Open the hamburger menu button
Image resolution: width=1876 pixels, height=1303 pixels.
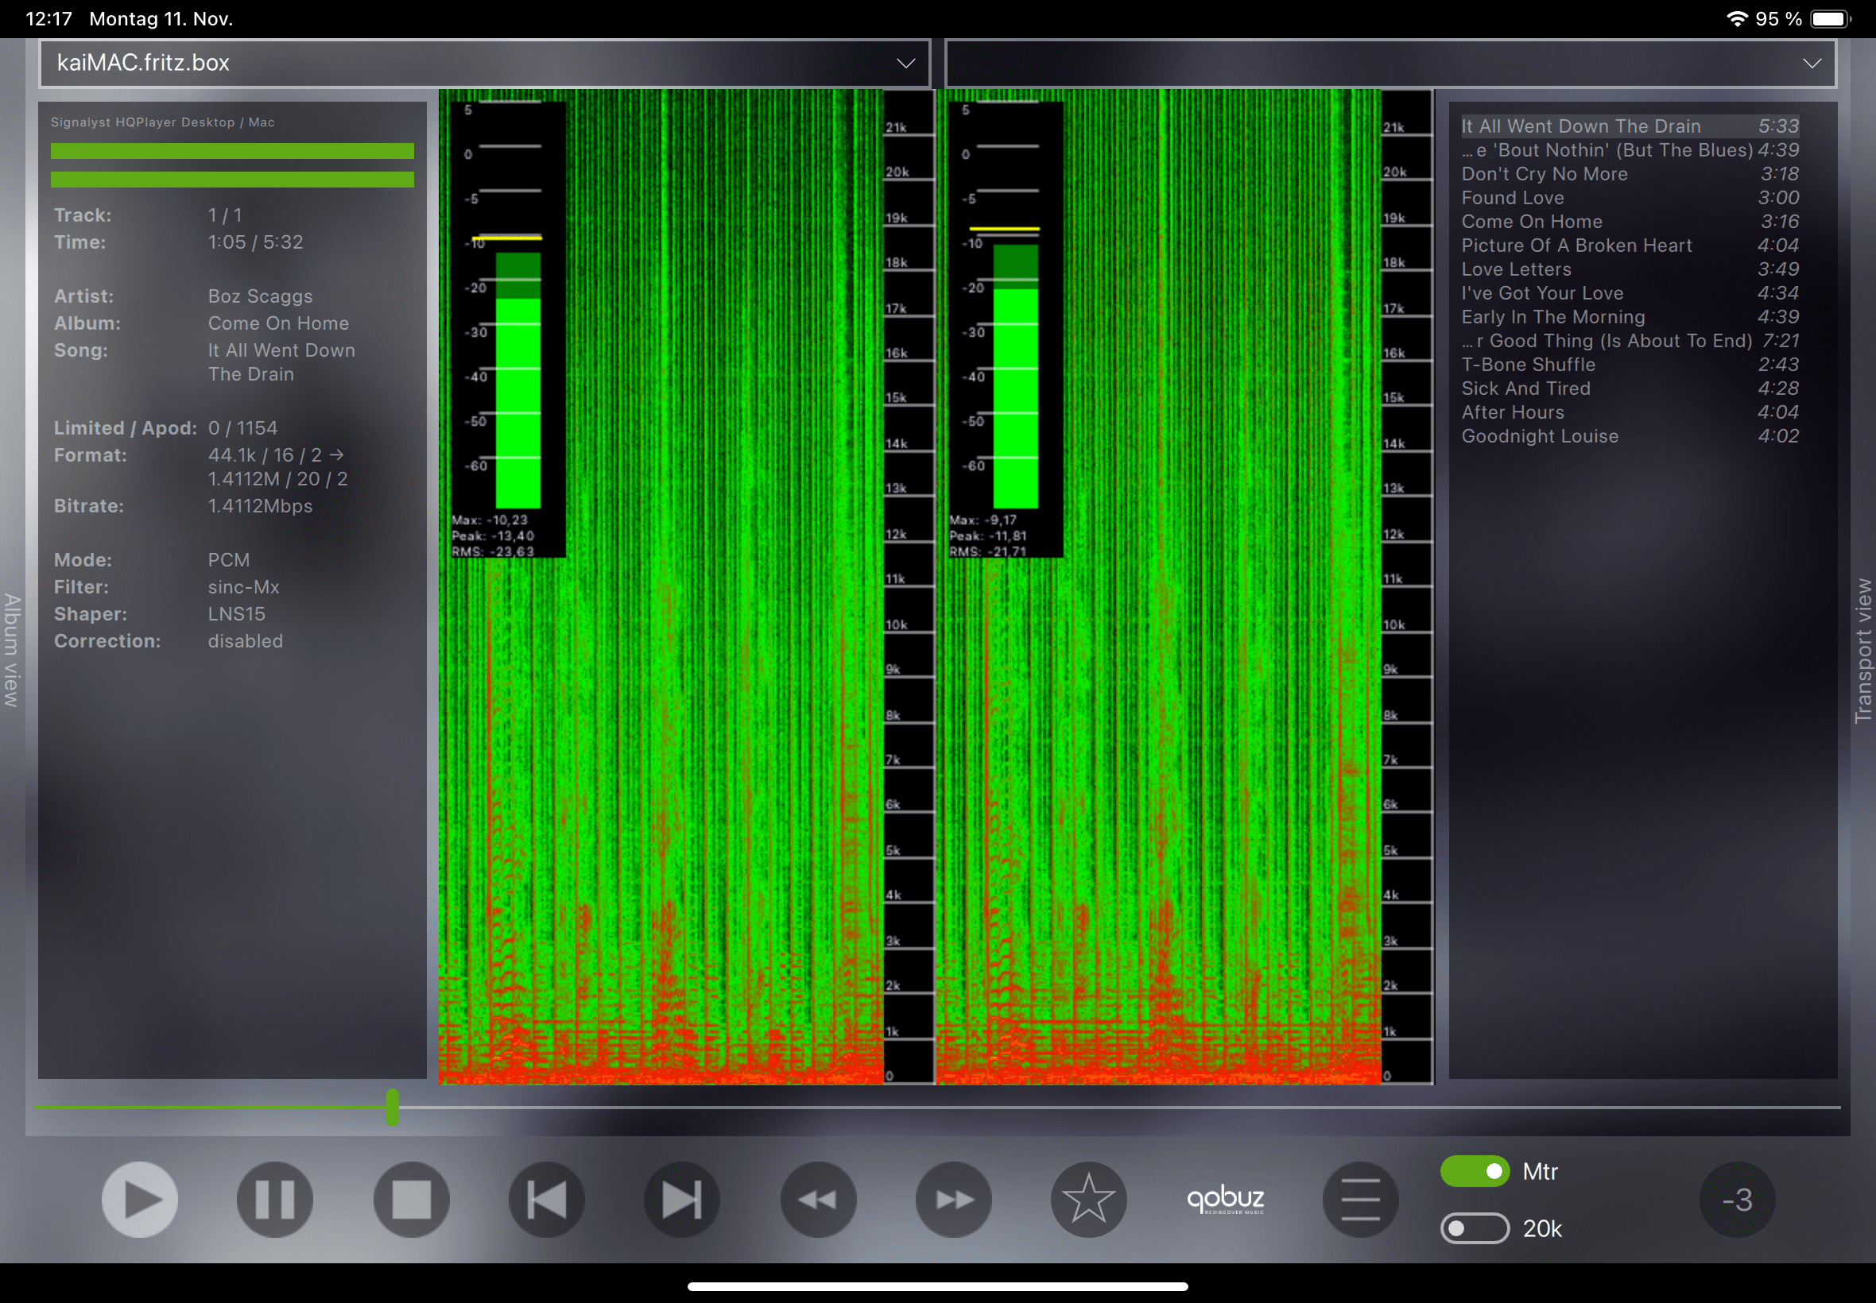coord(1361,1199)
